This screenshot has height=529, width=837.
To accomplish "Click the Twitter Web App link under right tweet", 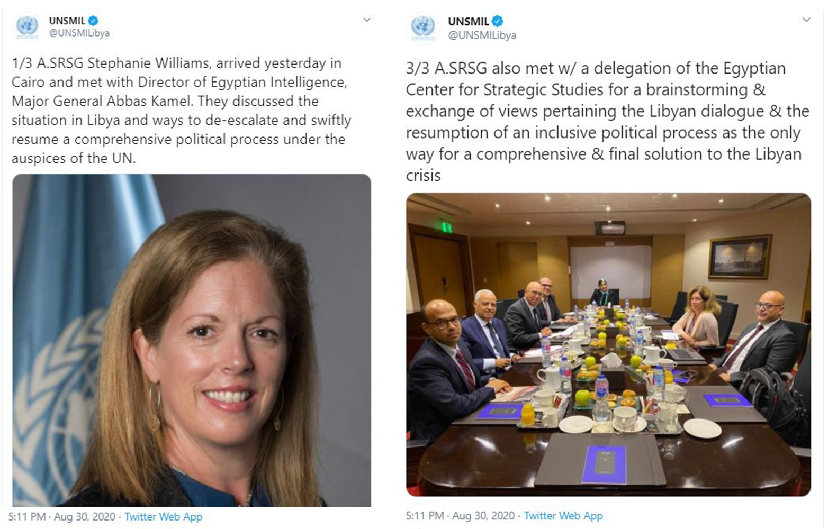I will pos(563,516).
